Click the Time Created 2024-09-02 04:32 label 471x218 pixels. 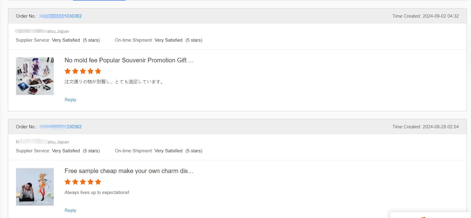click(425, 16)
